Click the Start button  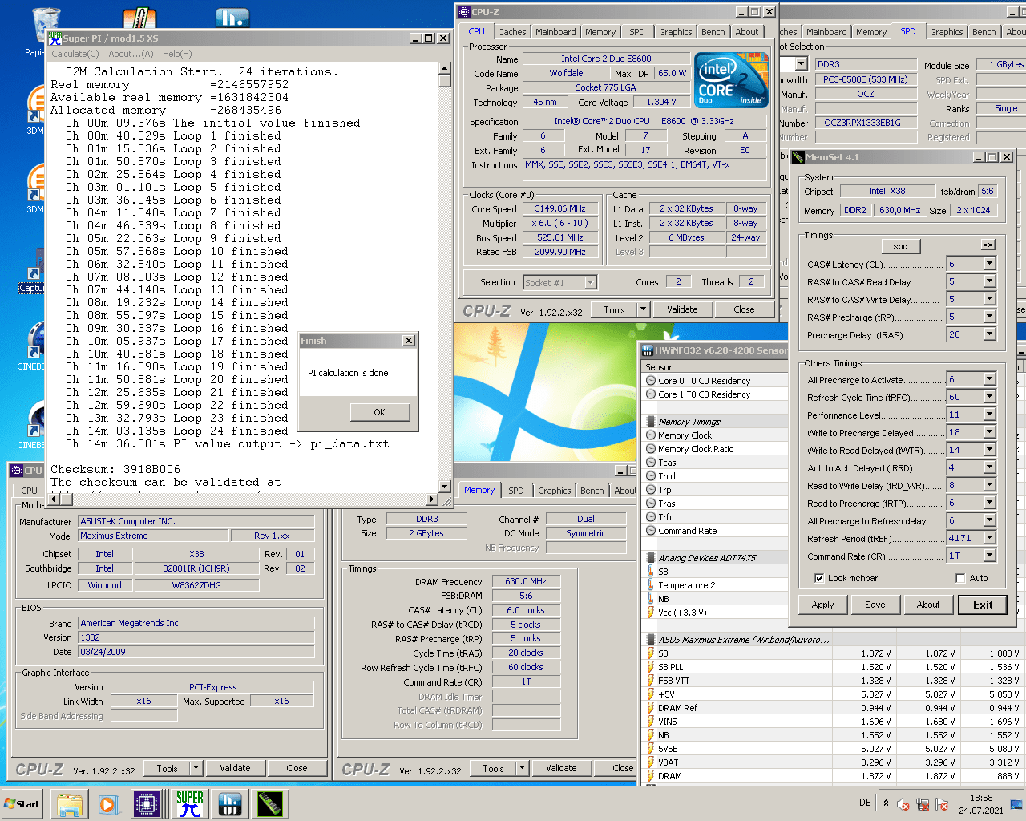pyautogui.click(x=22, y=804)
